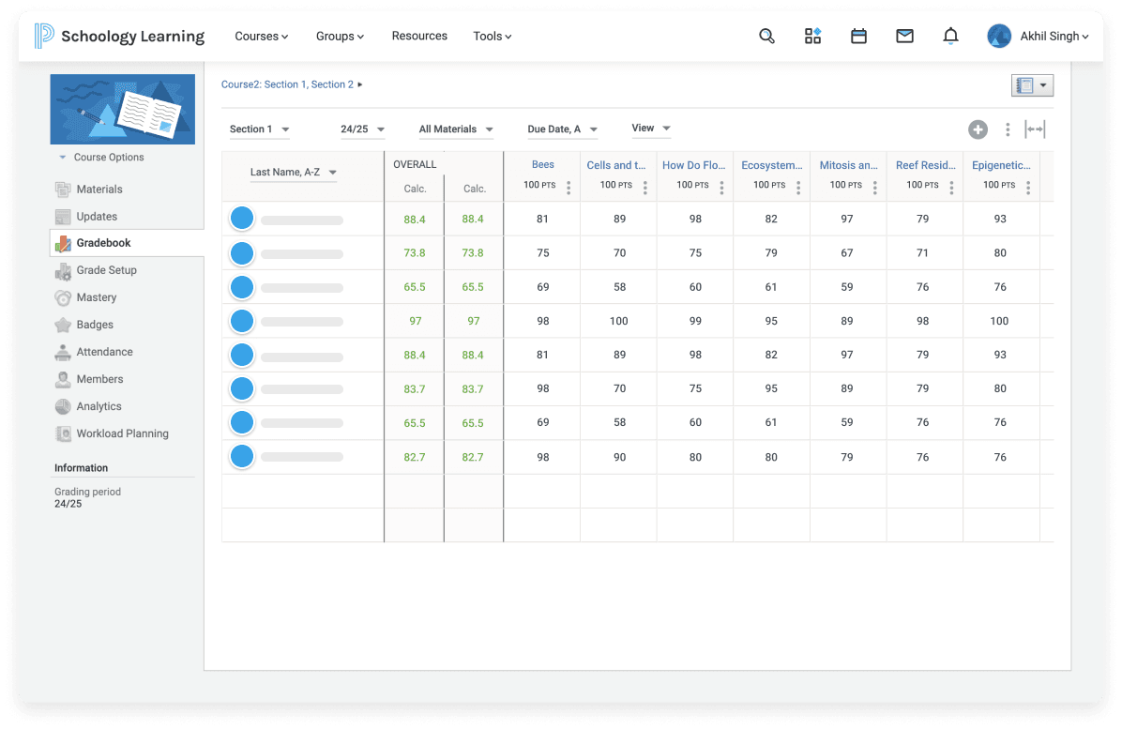This screenshot has width=1122, height=729.
Task: Open the Gradebook more options kebab icon
Action: 1008,129
